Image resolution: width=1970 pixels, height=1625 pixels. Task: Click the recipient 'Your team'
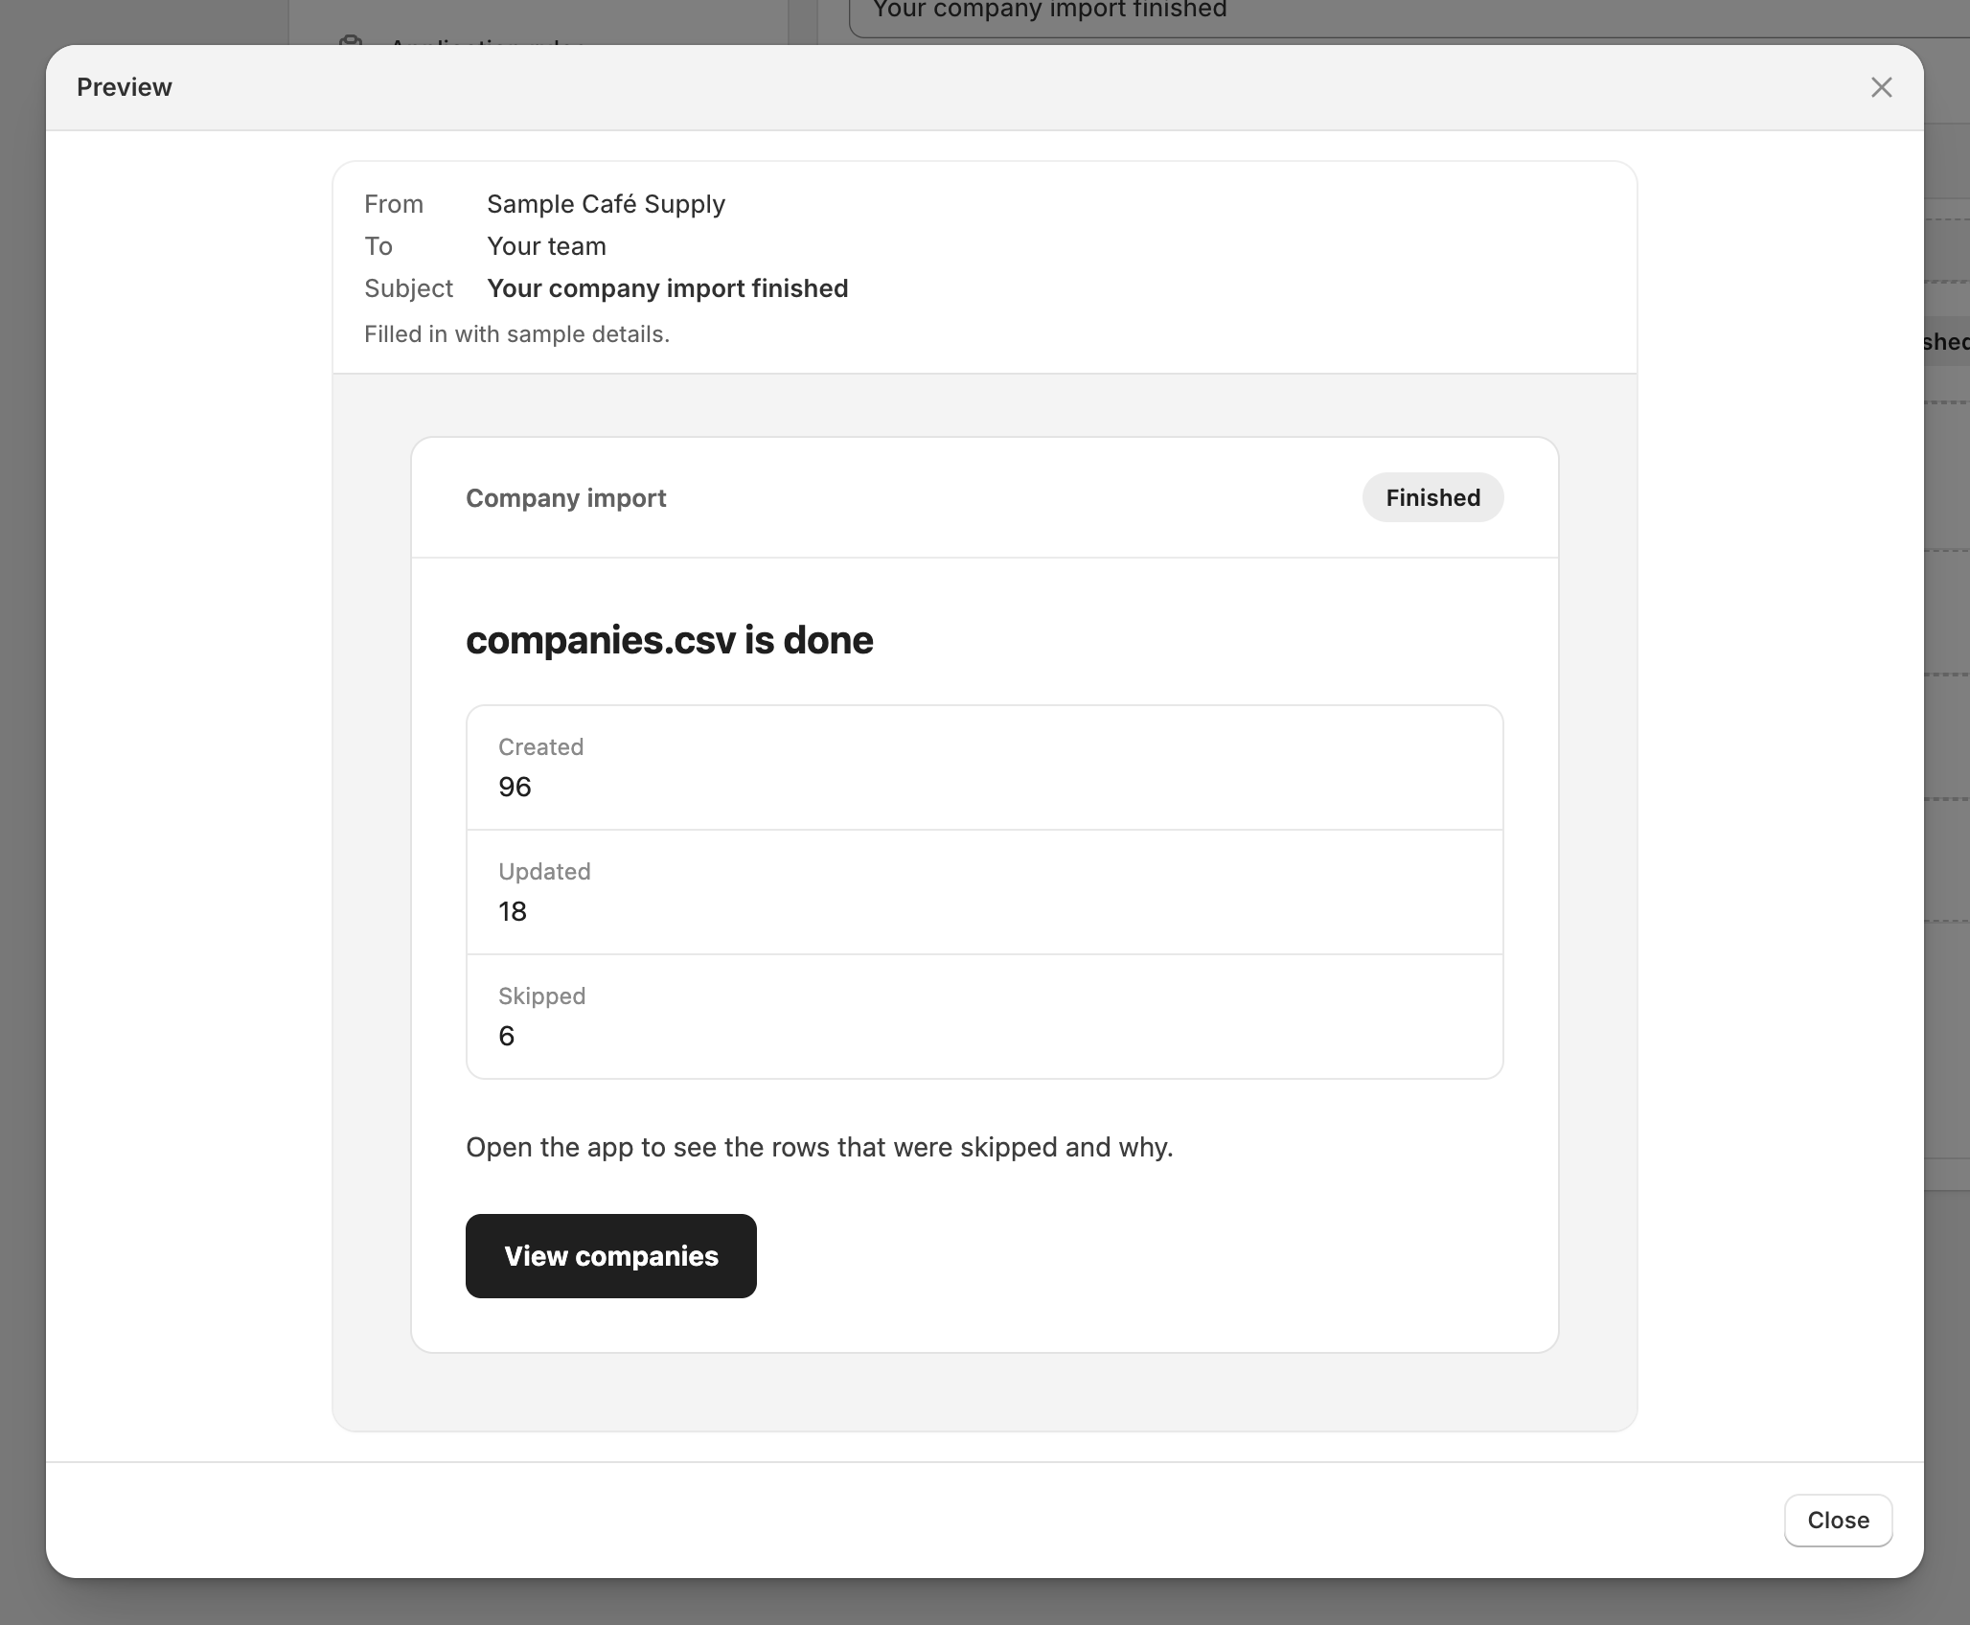click(x=546, y=246)
